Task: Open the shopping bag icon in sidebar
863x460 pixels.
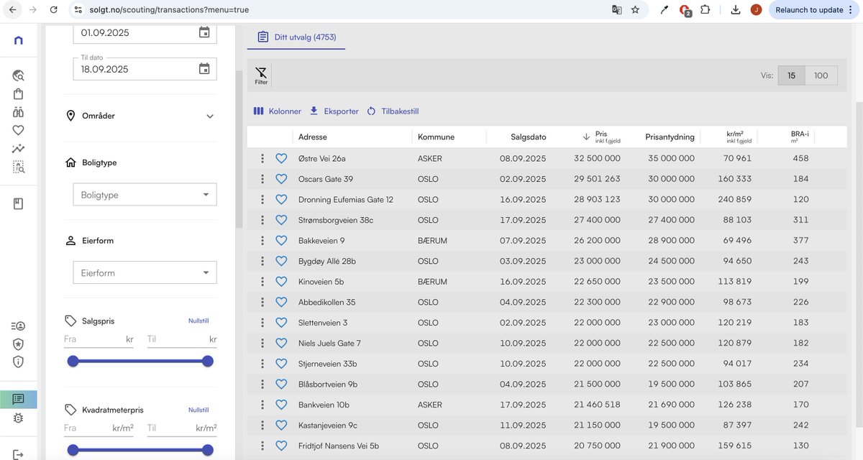Action: pos(19,94)
